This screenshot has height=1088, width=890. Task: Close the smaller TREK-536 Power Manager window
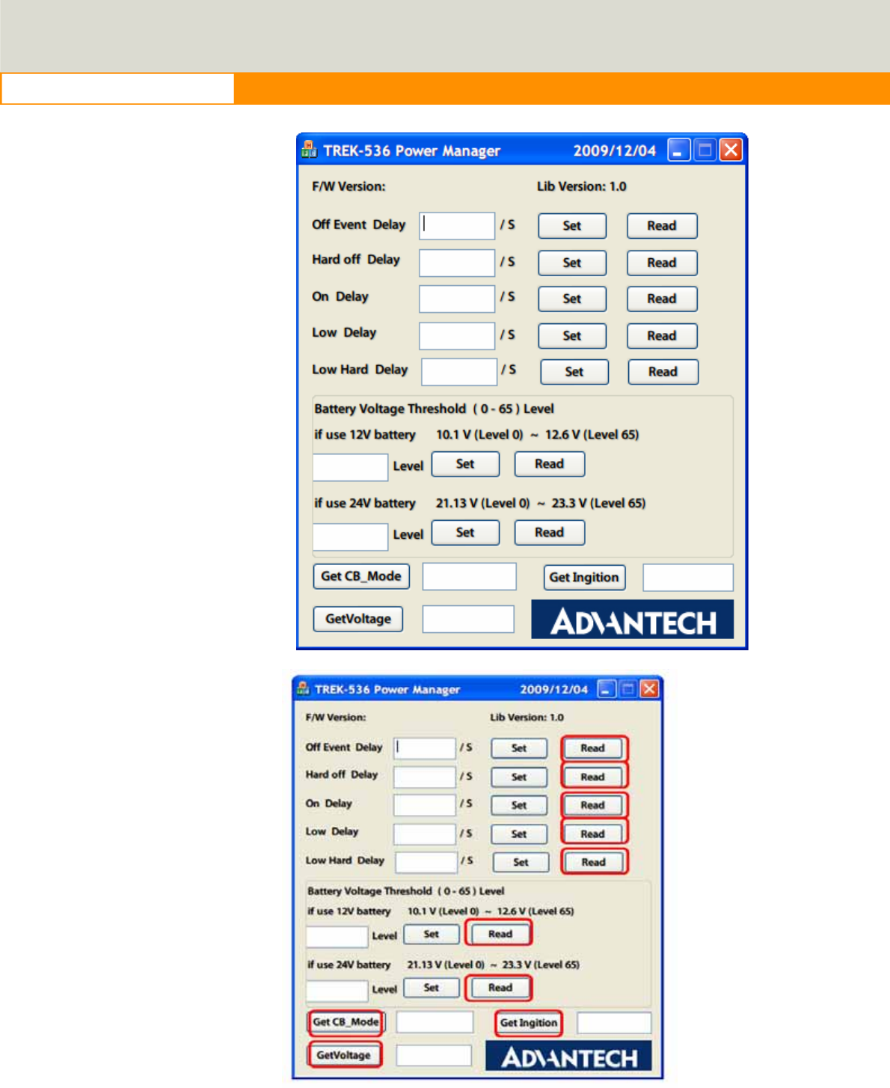[649, 688]
